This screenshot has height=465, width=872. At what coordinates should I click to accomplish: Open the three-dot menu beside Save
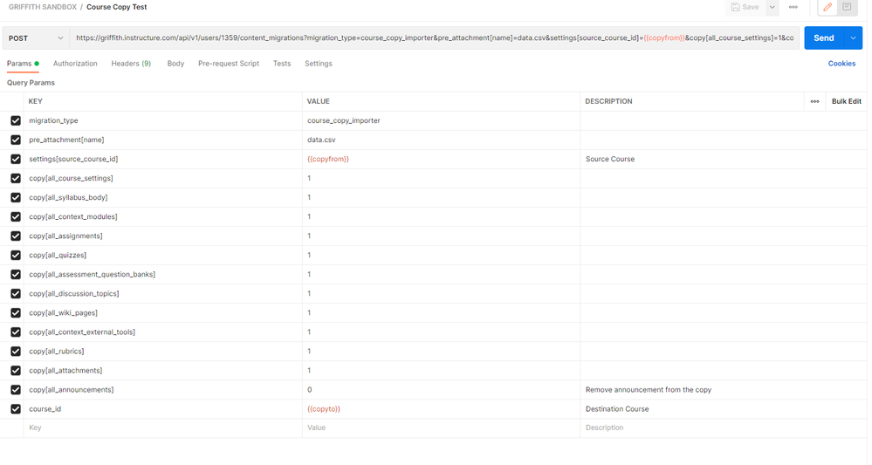(x=793, y=8)
